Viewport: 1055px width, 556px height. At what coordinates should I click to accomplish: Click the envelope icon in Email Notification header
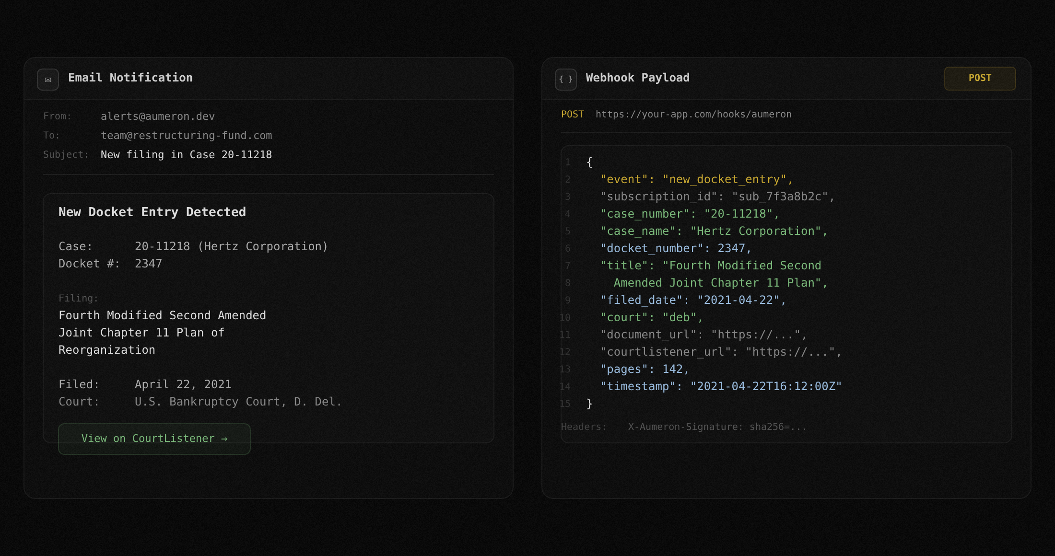click(48, 80)
